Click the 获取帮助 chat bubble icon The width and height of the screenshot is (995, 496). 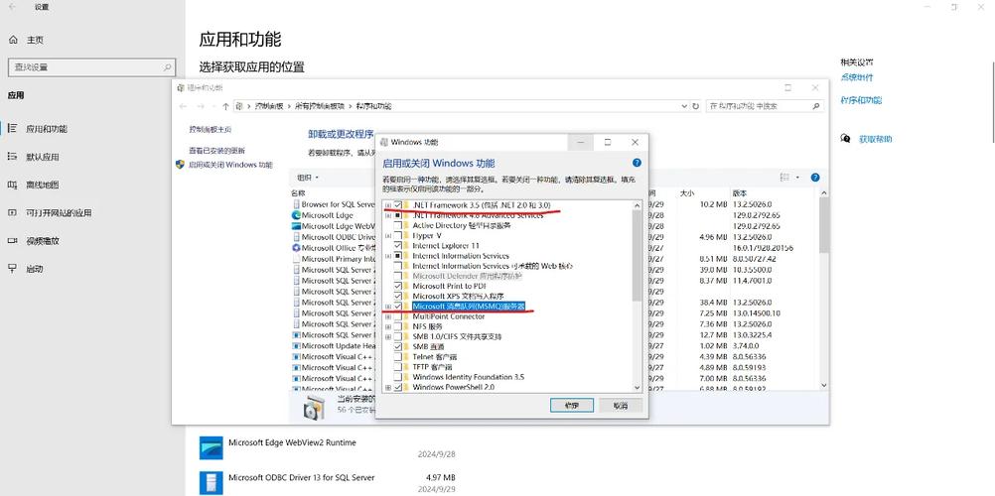point(845,138)
